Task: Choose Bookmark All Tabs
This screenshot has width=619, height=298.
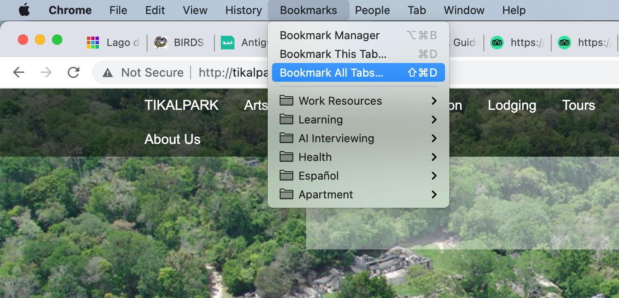Action: (358, 73)
